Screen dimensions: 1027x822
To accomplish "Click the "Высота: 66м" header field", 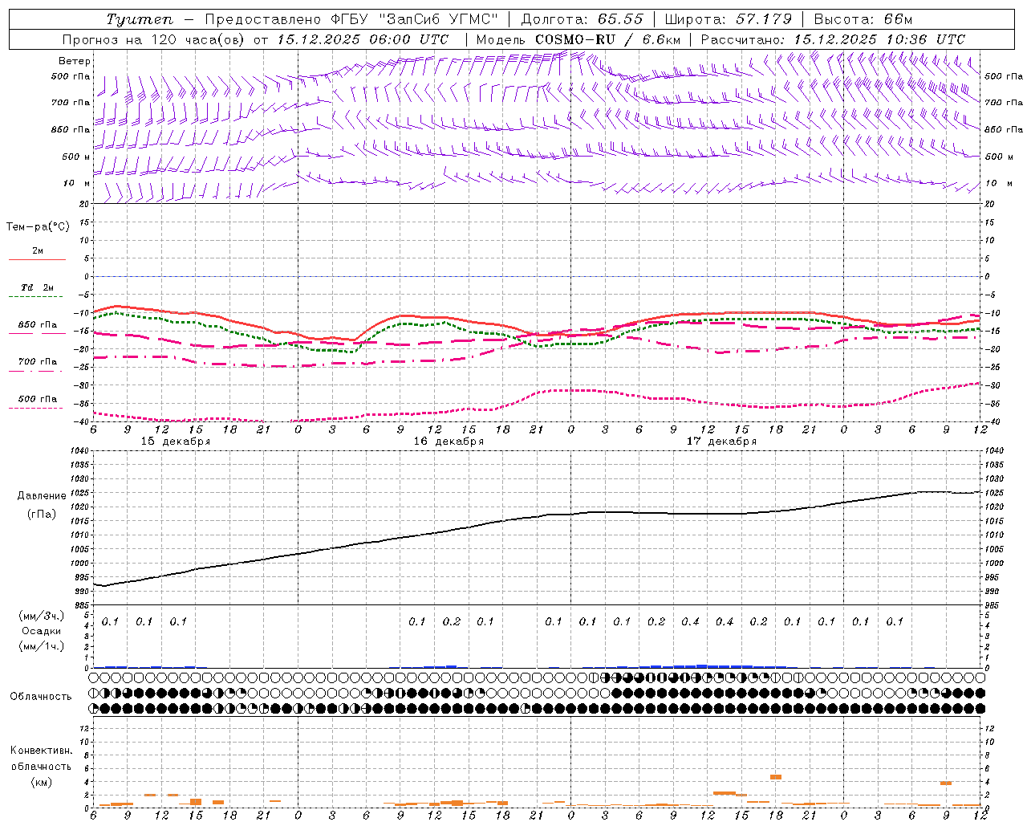I will [x=863, y=19].
